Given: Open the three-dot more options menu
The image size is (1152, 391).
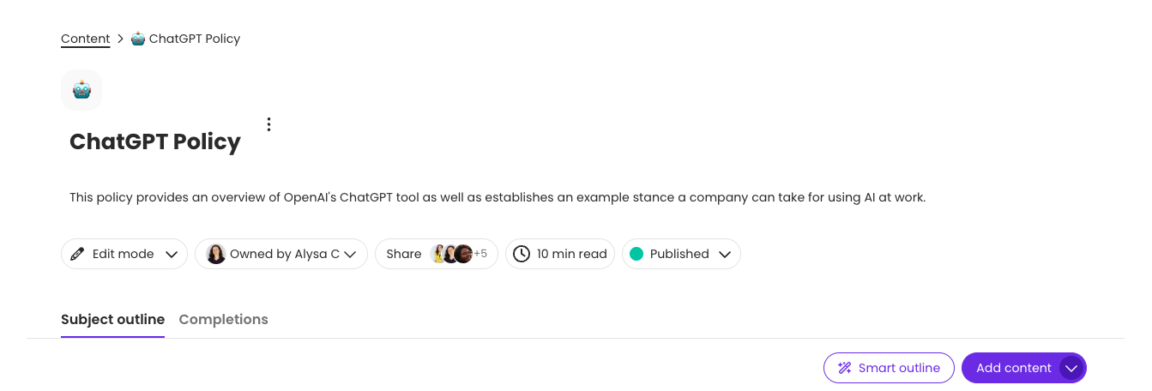Looking at the screenshot, I should [268, 124].
